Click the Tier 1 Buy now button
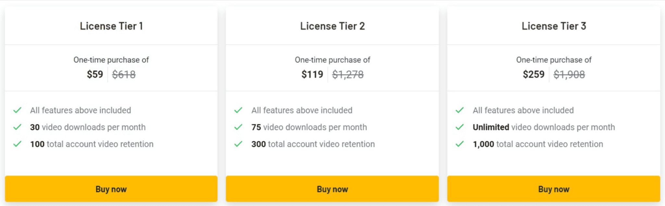This screenshot has height=206, width=665. click(x=111, y=189)
